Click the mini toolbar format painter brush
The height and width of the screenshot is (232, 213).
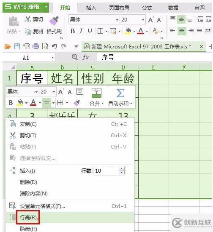[x=76, y=103]
